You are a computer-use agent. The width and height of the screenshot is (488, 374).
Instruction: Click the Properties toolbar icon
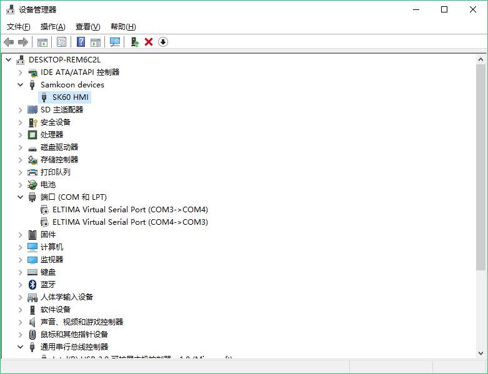pos(62,42)
